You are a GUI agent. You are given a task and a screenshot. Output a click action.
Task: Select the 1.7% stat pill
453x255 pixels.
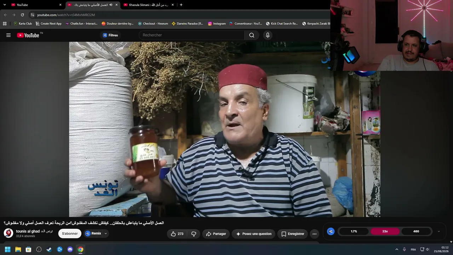tap(354, 231)
